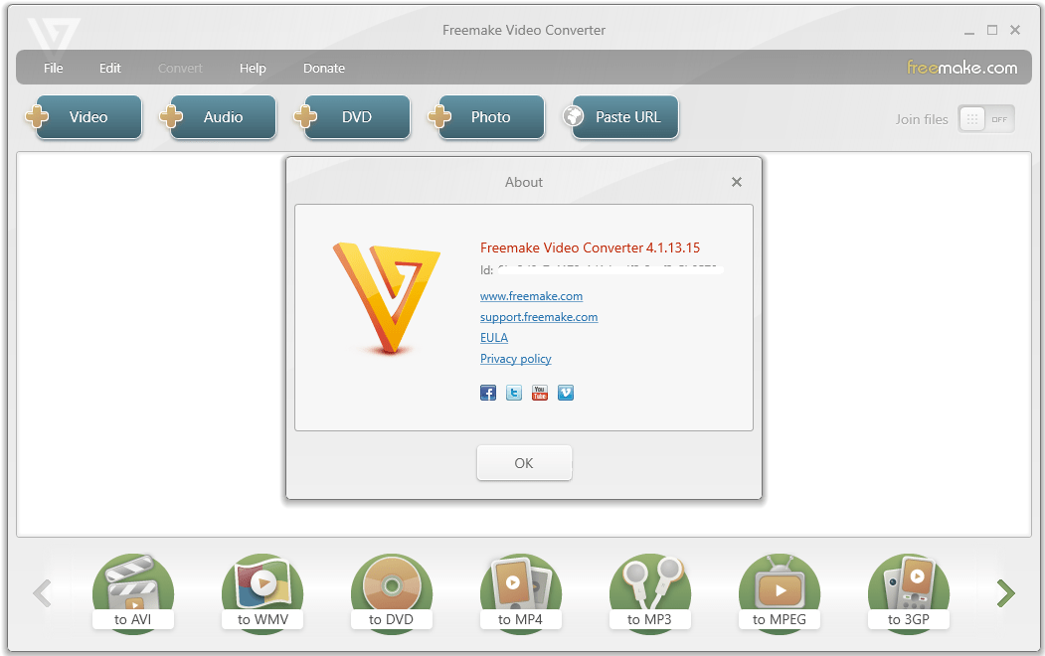
Task: Pick the to MPEG output format
Action: point(780,592)
